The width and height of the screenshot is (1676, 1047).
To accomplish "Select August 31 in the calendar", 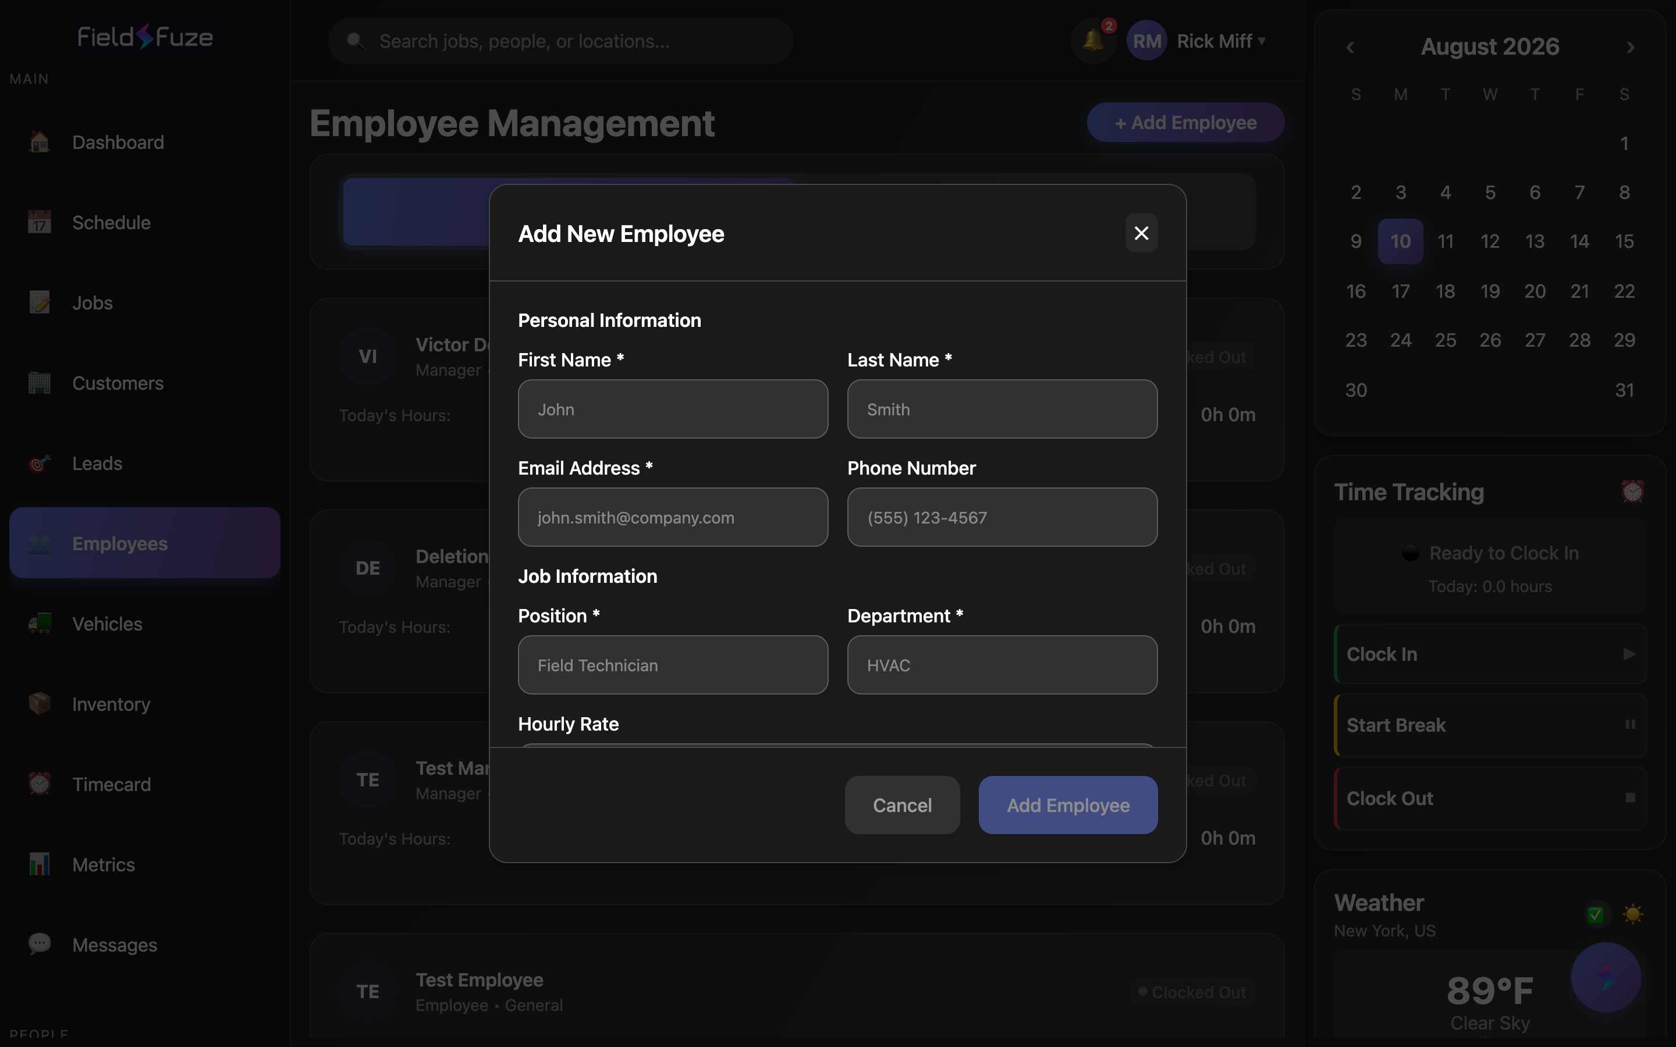I will click(x=1624, y=390).
